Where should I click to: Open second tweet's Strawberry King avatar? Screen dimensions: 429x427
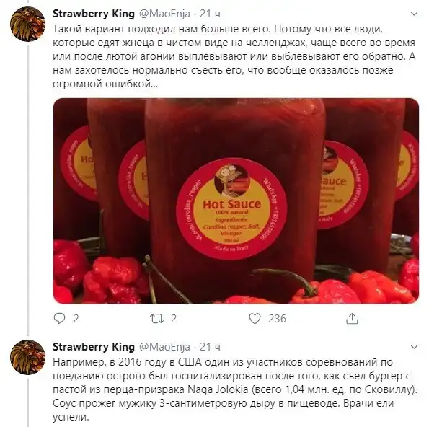tap(27, 357)
